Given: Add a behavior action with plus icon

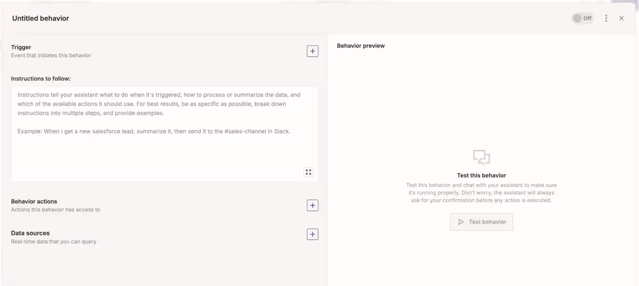Looking at the screenshot, I should 312,205.
